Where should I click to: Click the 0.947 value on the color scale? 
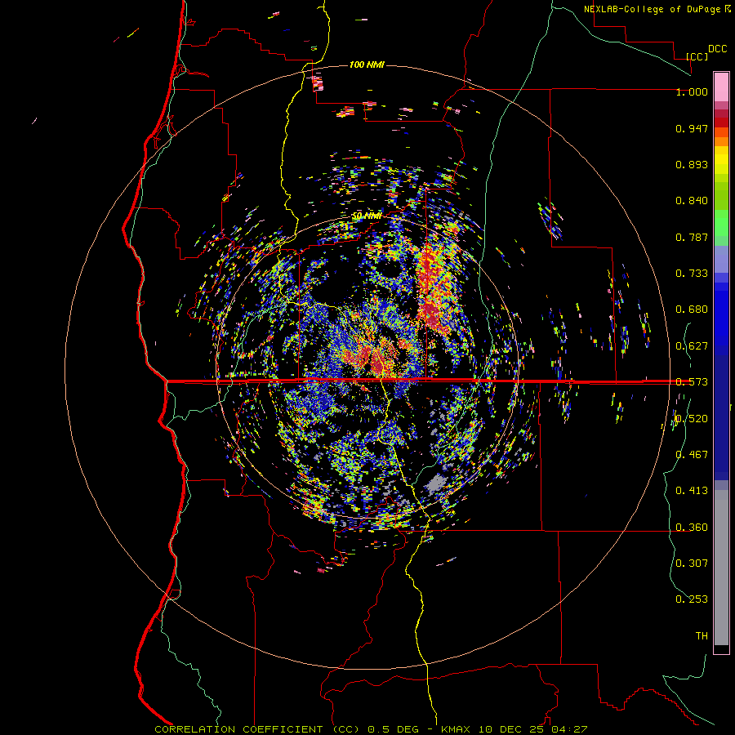pos(692,128)
